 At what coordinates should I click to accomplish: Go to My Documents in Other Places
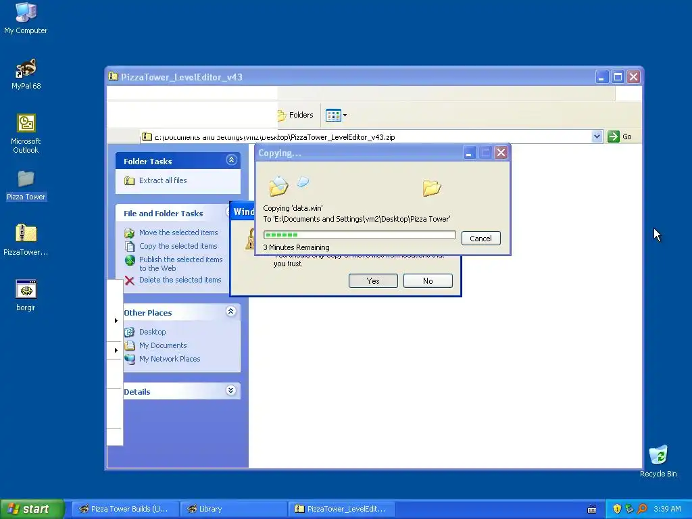[x=163, y=345]
